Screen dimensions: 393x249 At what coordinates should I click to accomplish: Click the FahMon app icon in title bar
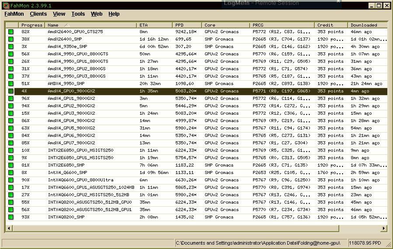coord(6,6)
